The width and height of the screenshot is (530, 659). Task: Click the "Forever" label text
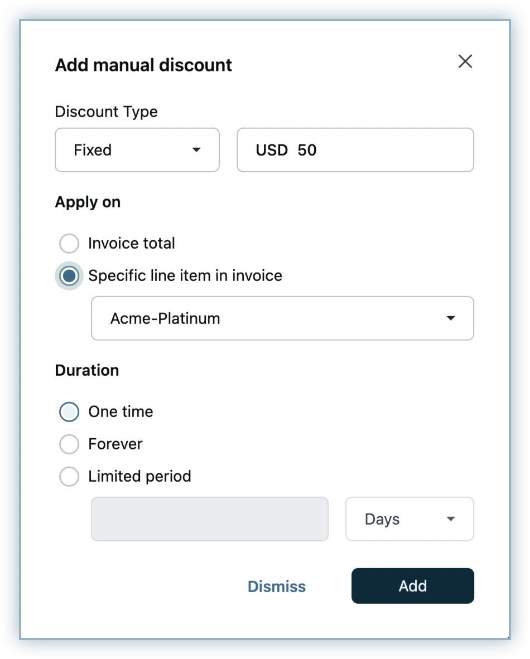tap(115, 444)
